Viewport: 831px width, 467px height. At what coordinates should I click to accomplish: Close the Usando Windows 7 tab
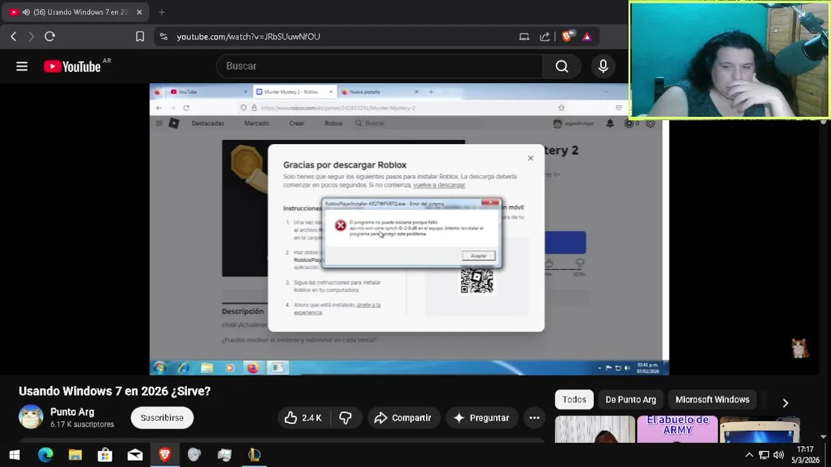click(139, 12)
